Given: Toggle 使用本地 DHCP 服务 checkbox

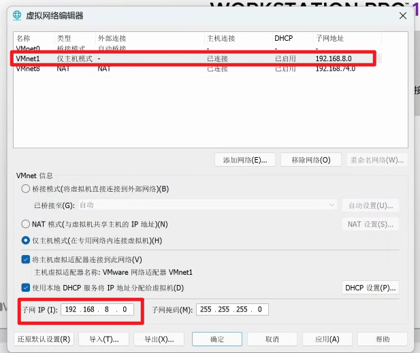Looking at the screenshot, I should pyautogui.click(x=25, y=288).
